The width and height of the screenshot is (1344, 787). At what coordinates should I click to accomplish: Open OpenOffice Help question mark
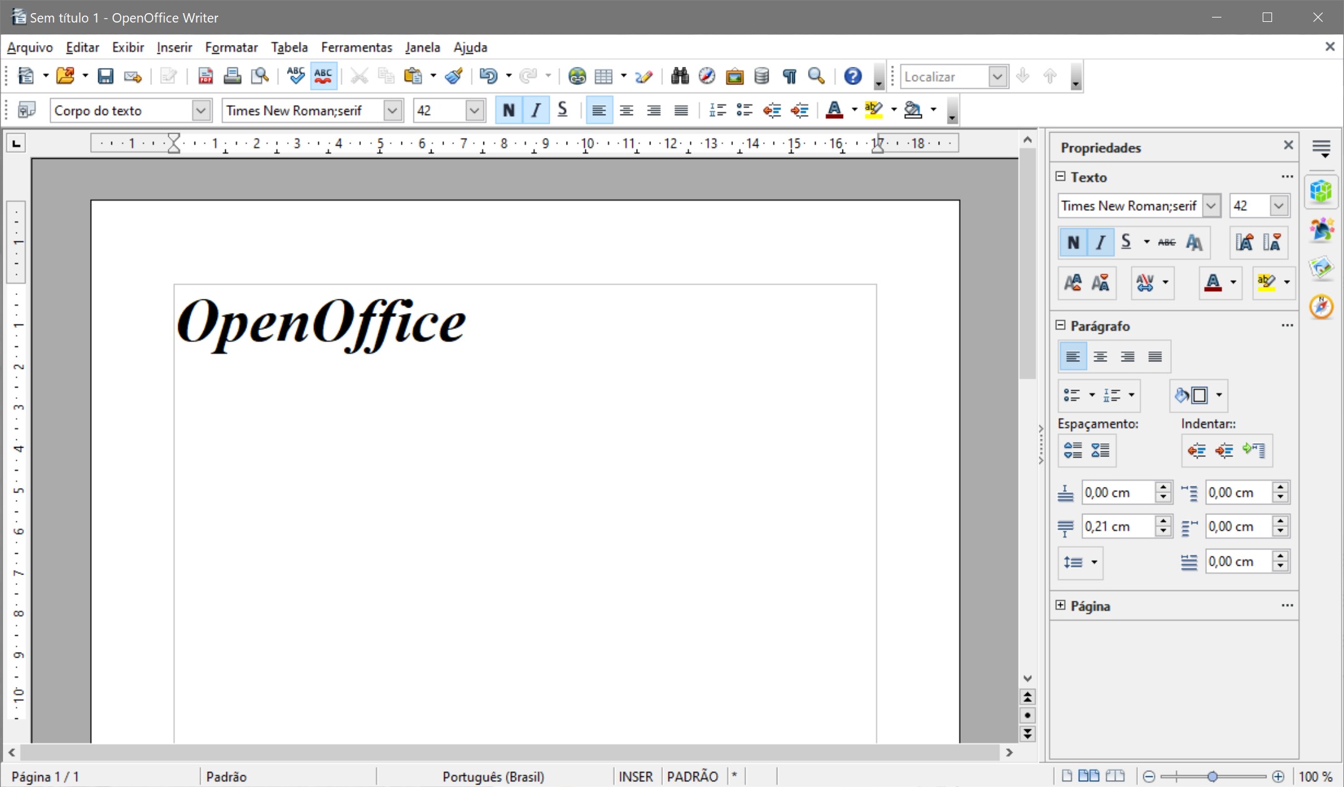[x=852, y=76]
